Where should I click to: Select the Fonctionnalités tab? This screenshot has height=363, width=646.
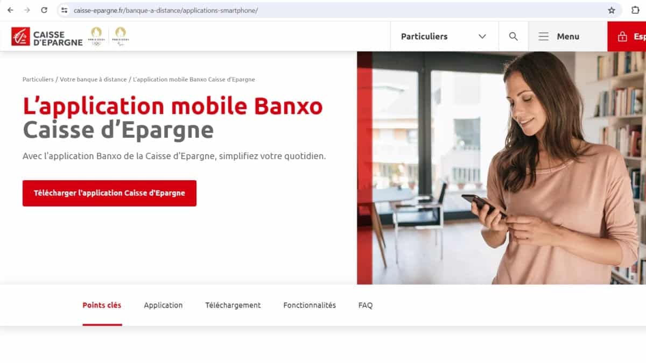(310, 305)
